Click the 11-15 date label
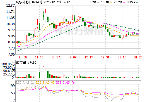Image resolution: width=145 pixels, height=102 pixels. coord(39,57)
